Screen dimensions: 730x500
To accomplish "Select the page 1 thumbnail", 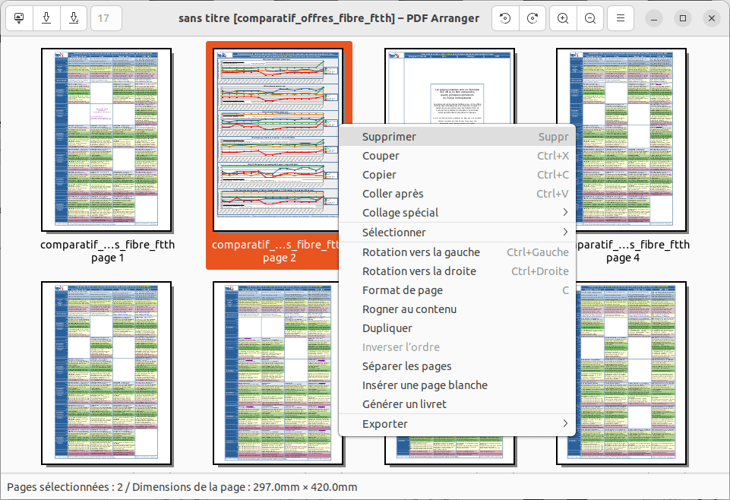I will pyautogui.click(x=106, y=140).
